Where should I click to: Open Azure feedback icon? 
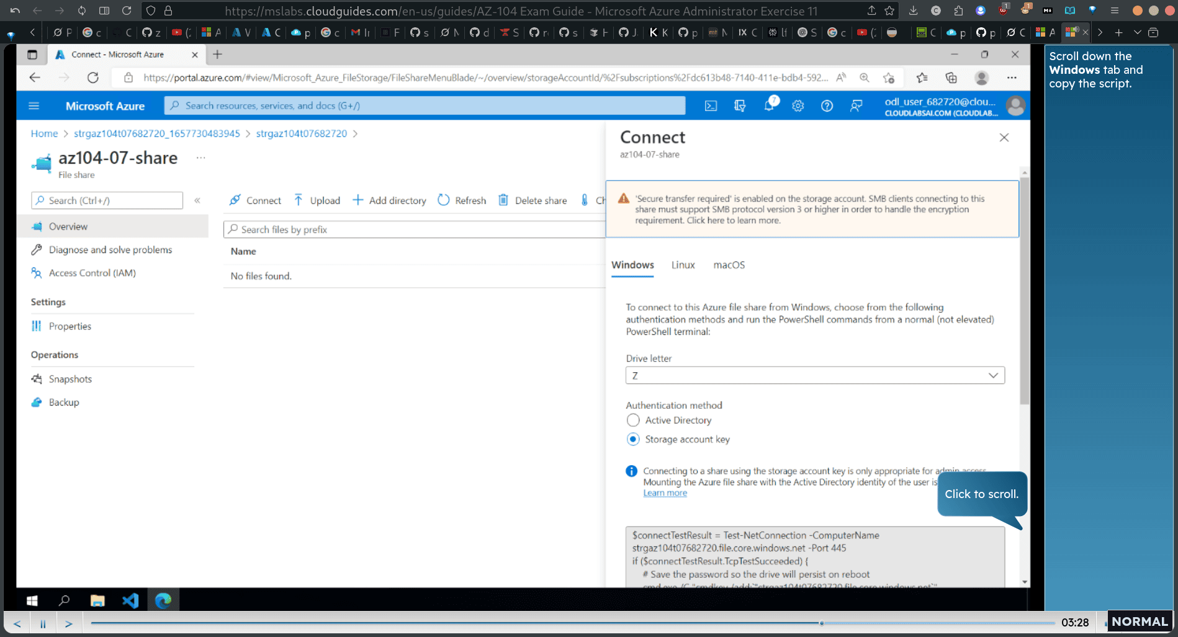pos(856,106)
